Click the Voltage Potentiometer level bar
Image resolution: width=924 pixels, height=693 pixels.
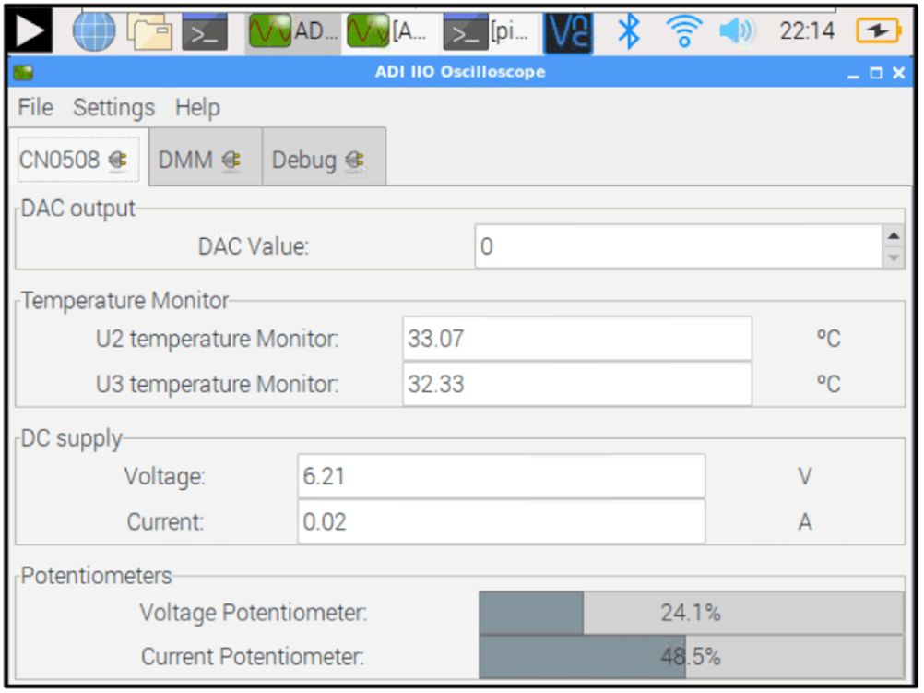tap(690, 613)
